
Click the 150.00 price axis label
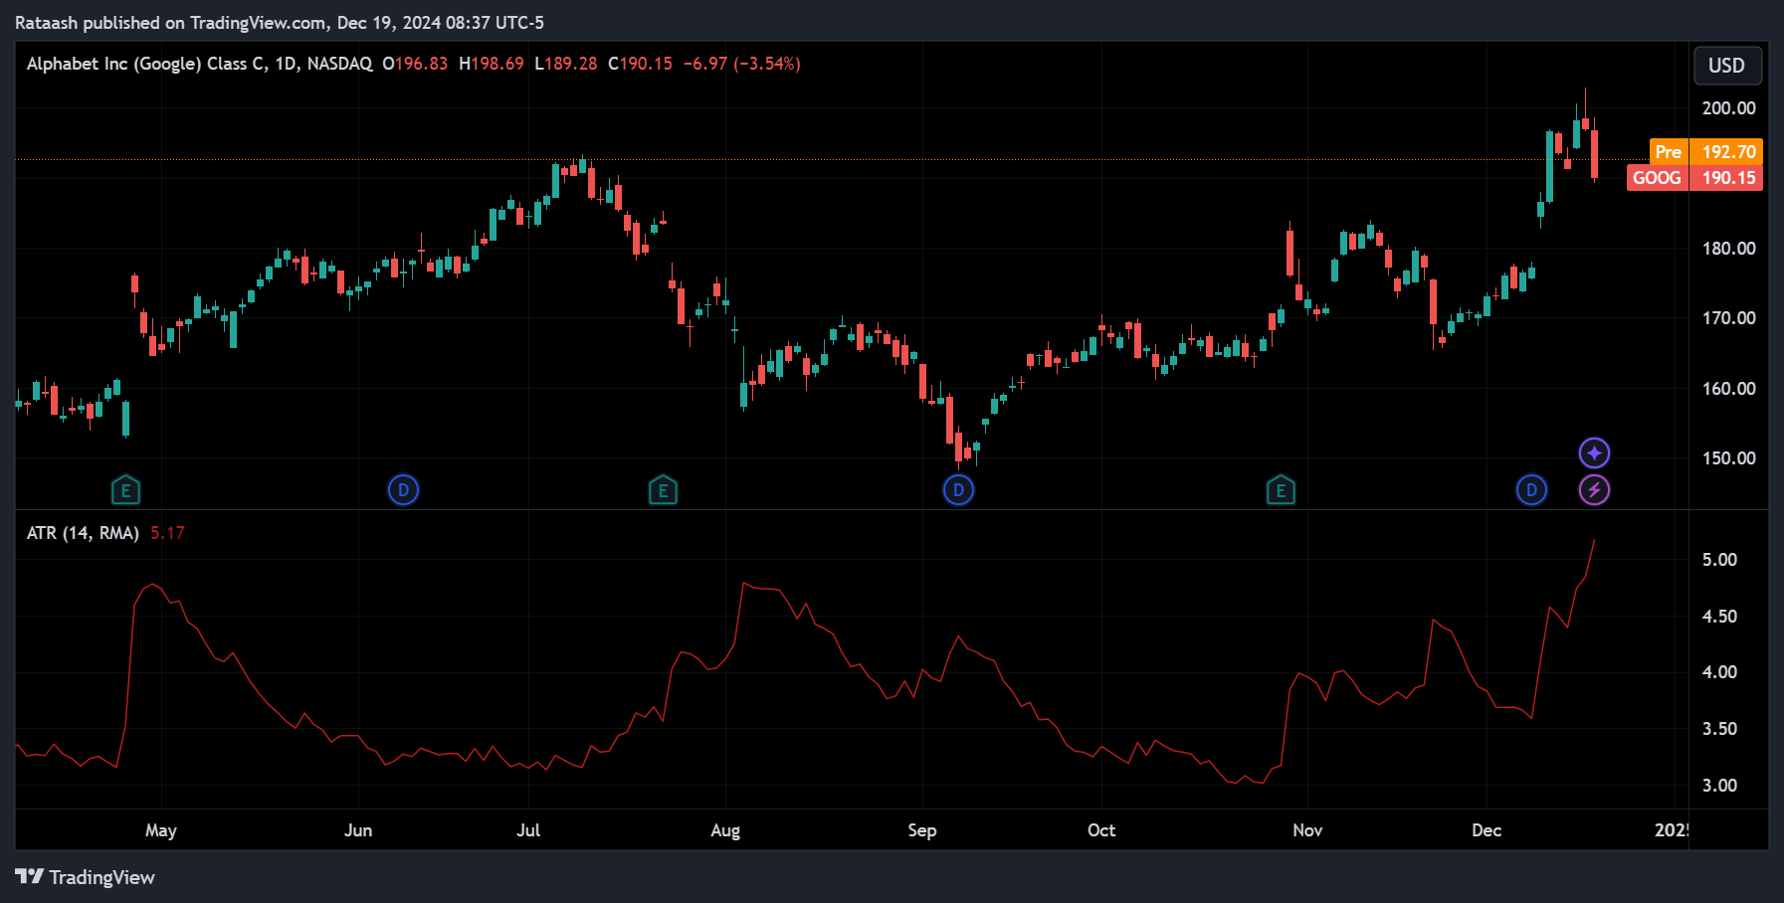tap(1728, 458)
